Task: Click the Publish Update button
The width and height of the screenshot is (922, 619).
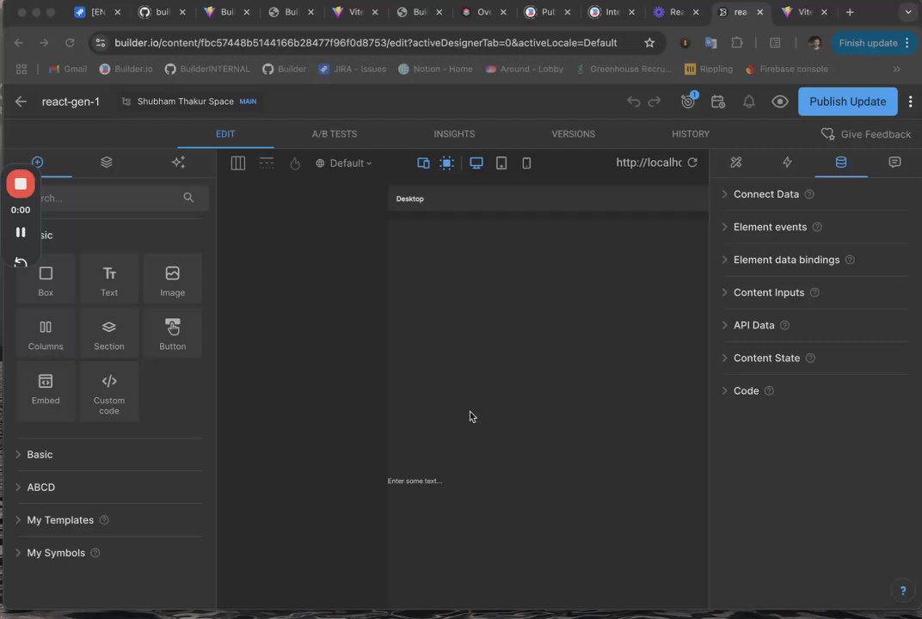Action: 847,101
